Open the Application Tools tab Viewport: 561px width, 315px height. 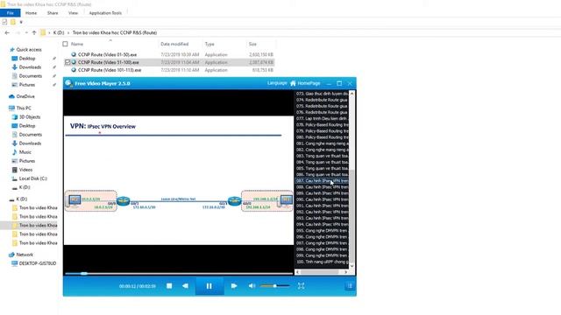click(x=105, y=13)
